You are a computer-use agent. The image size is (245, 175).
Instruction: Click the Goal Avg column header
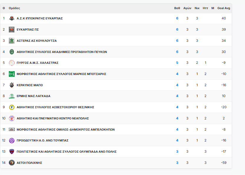point(224,8)
